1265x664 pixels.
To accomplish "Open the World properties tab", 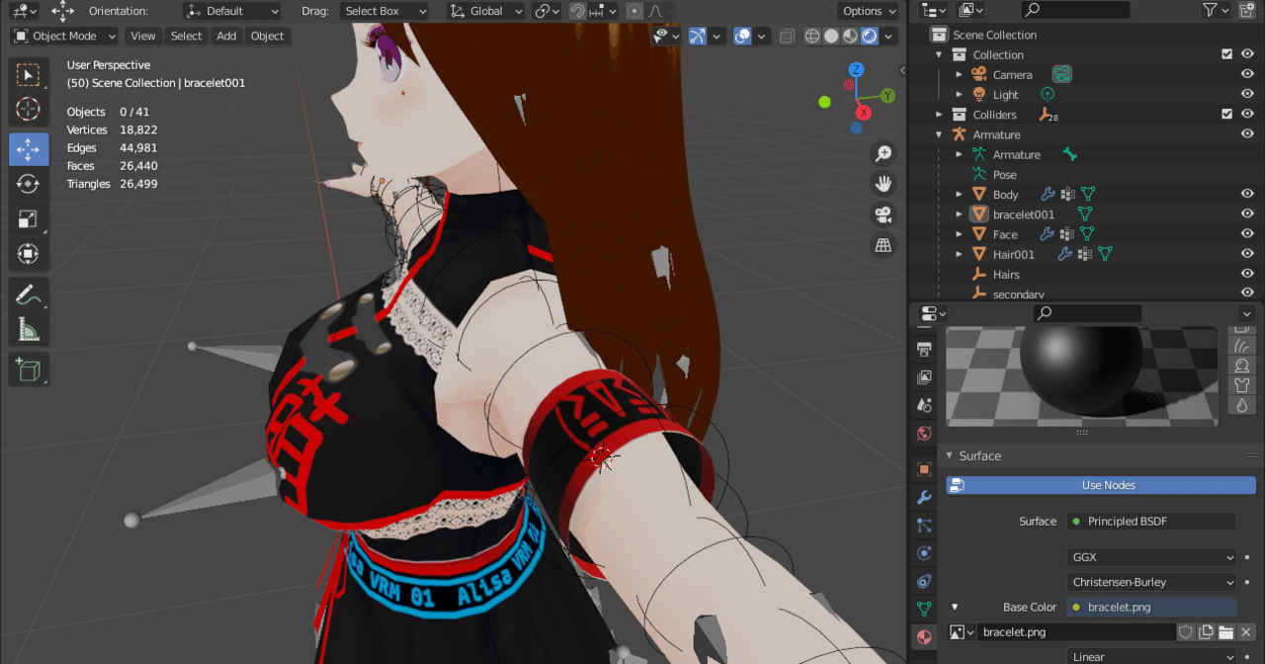I will pyautogui.click(x=924, y=433).
